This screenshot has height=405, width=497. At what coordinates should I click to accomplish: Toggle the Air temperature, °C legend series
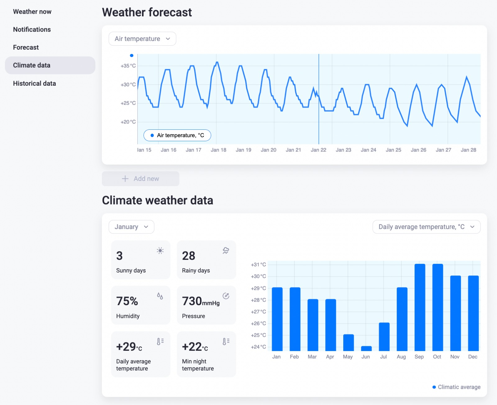click(x=177, y=135)
